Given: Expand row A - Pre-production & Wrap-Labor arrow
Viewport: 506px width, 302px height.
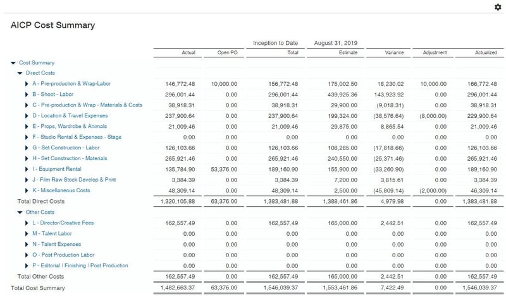Looking at the screenshot, I should [27, 84].
